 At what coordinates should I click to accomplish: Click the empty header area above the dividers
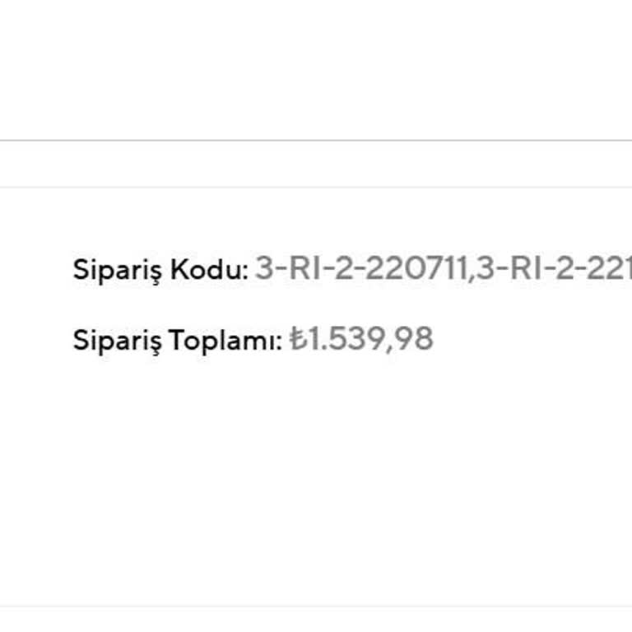[x=316, y=70]
